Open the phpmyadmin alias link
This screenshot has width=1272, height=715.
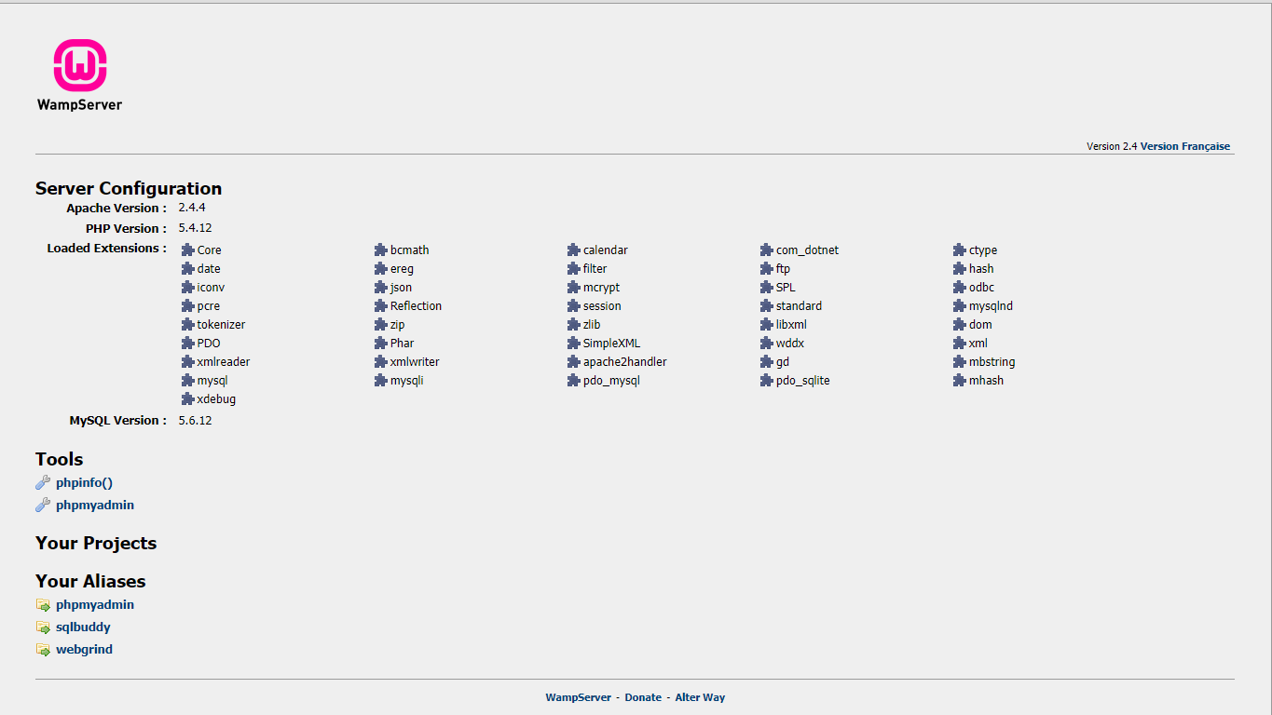tap(95, 605)
